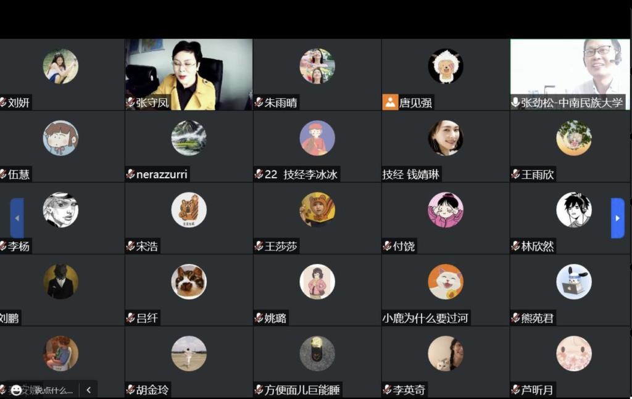Click the muted mic icon beside 张守凤
Screen dimensions: 632x399
tap(130, 102)
